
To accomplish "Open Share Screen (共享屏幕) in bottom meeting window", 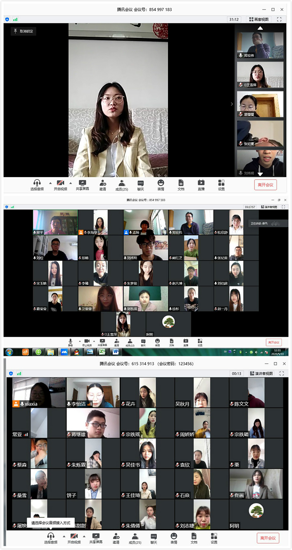I will pyautogui.click(x=96, y=538).
